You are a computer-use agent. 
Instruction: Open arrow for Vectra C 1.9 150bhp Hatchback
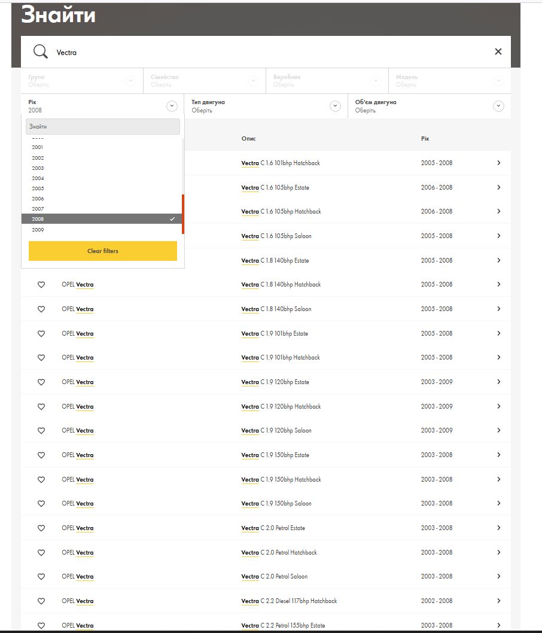coord(499,479)
